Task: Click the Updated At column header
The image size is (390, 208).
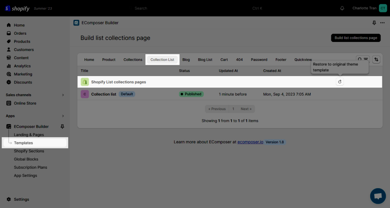Action: (x=229, y=70)
